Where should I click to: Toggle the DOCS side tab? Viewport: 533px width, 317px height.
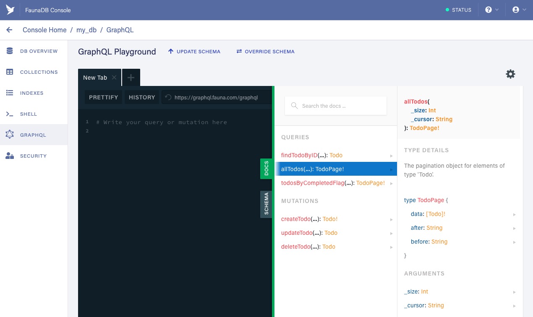click(x=266, y=169)
